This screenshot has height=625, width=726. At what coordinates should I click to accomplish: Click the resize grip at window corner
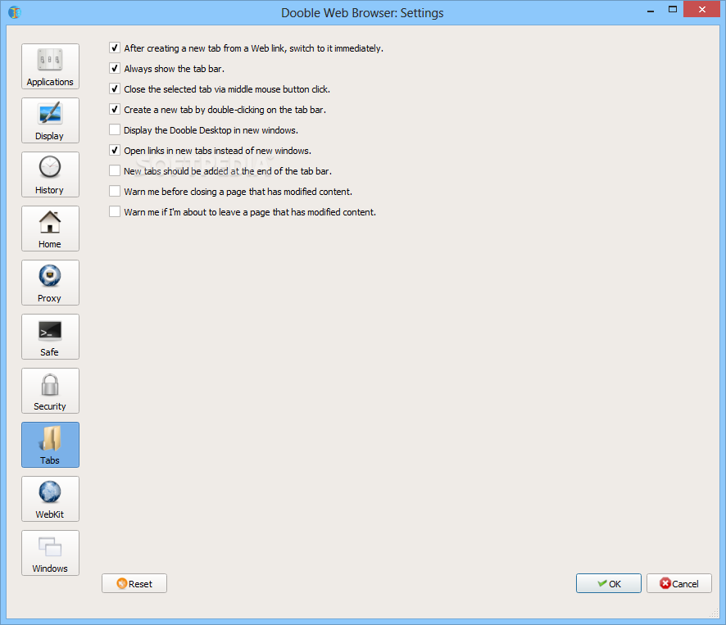715,614
